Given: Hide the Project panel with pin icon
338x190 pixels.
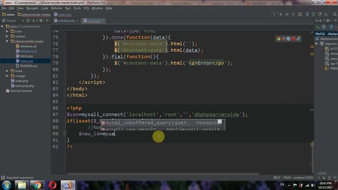Looking at the screenshot, I should [47, 21].
